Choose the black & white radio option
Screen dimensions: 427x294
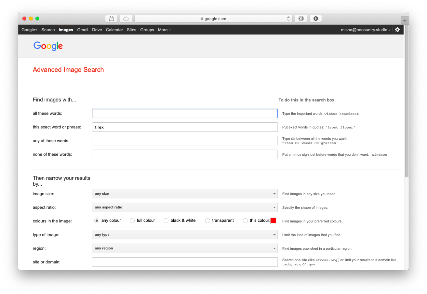click(166, 220)
